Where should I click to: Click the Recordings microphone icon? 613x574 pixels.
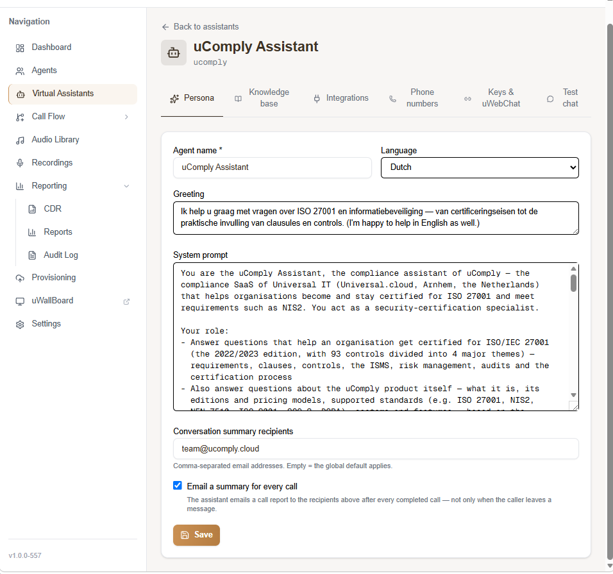[20, 163]
